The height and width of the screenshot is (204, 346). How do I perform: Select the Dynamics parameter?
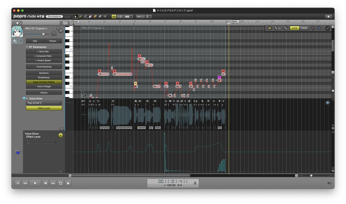point(44,73)
